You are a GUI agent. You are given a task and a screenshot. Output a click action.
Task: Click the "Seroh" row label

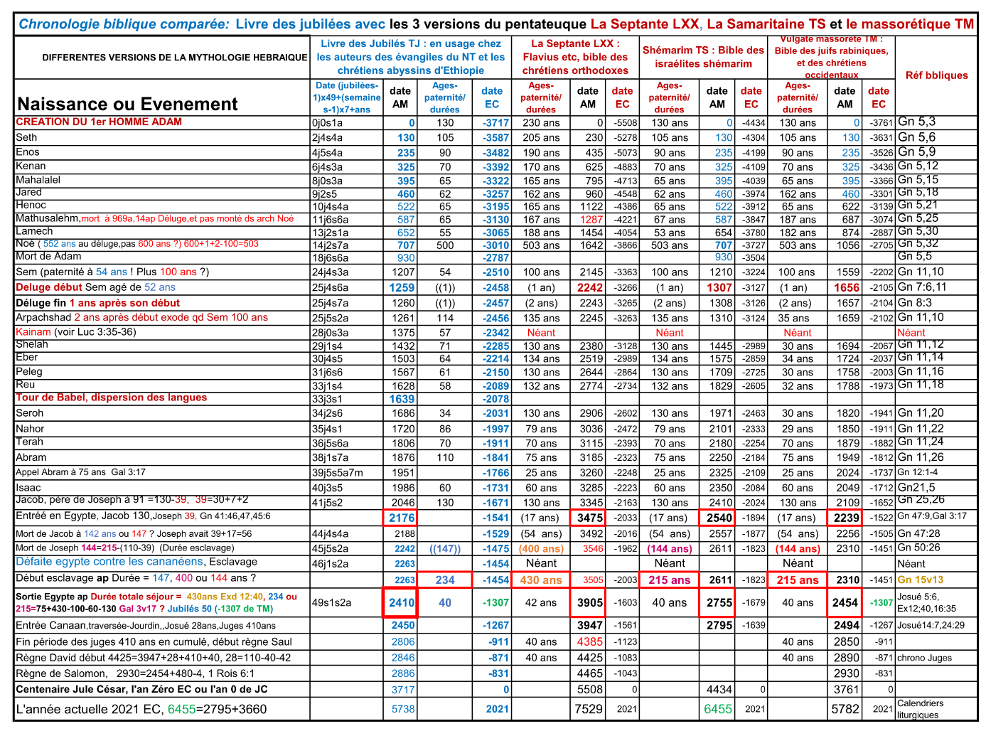coord(30,412)
